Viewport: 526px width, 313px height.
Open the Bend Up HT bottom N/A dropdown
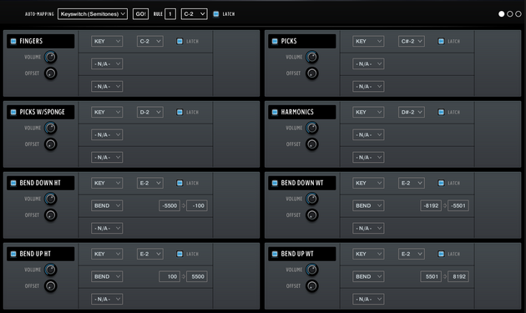click(x=107, y=299)
